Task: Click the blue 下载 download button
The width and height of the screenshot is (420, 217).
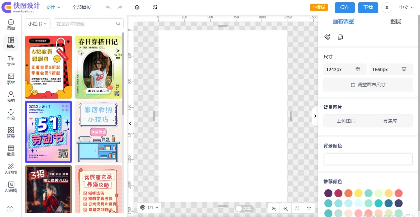Action: (368, 7)
